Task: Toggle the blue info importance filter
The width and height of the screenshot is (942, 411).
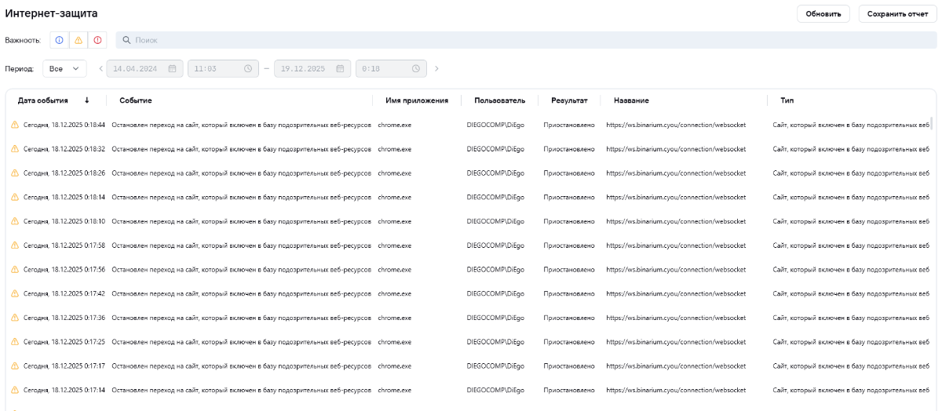Action: click(x=59, y=40)
